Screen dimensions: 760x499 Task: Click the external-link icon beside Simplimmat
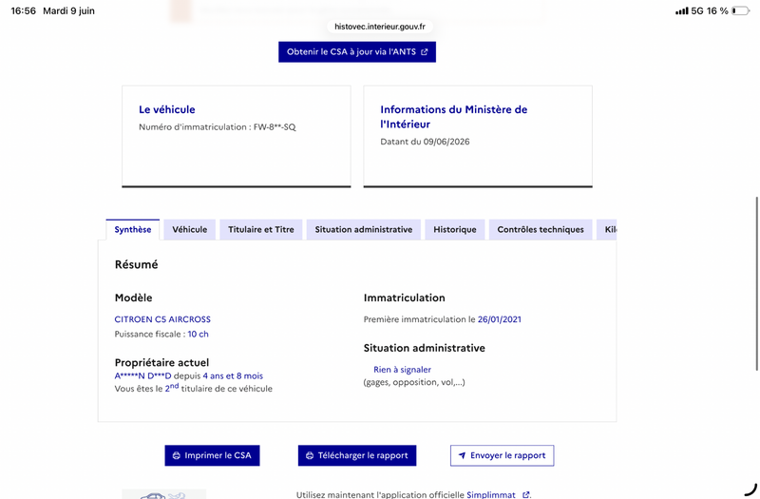click(x=526, y=494)
